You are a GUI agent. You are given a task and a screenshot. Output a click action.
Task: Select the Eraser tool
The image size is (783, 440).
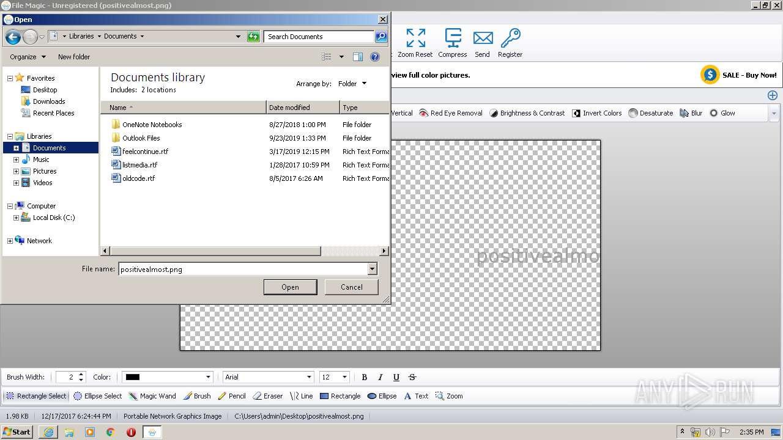(268, 396)
